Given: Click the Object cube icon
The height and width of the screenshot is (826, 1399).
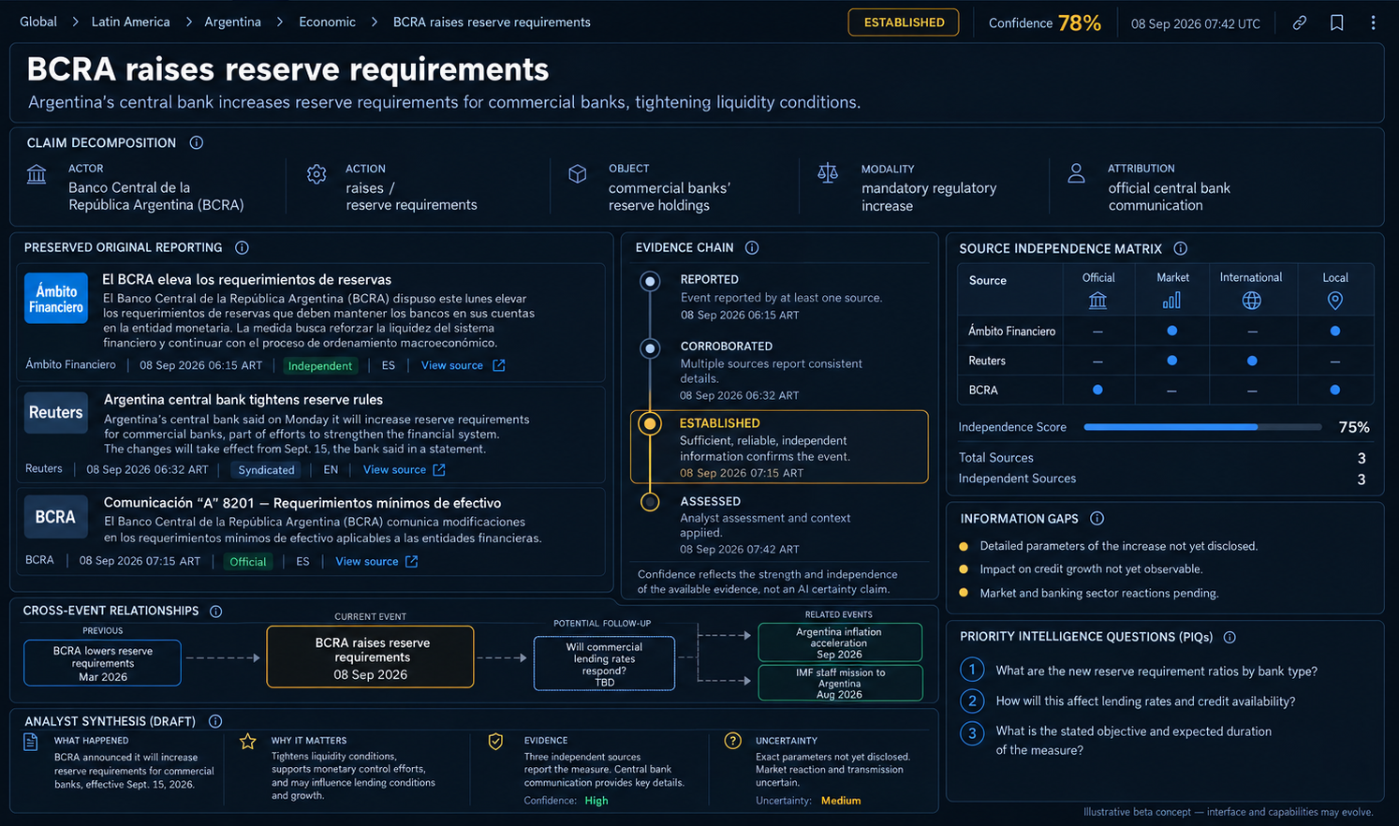Looking at the screenshot, I should 578,174.
